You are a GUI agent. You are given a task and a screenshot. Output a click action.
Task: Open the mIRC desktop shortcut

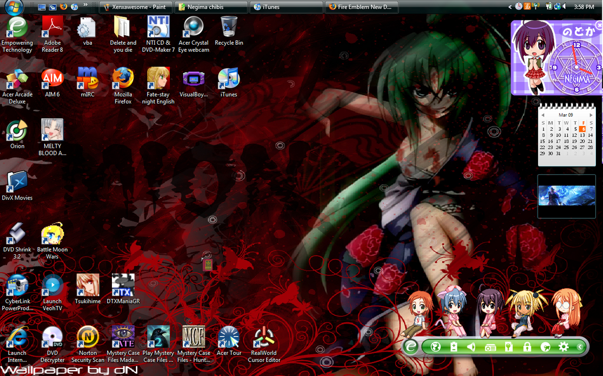pos(88,79)
